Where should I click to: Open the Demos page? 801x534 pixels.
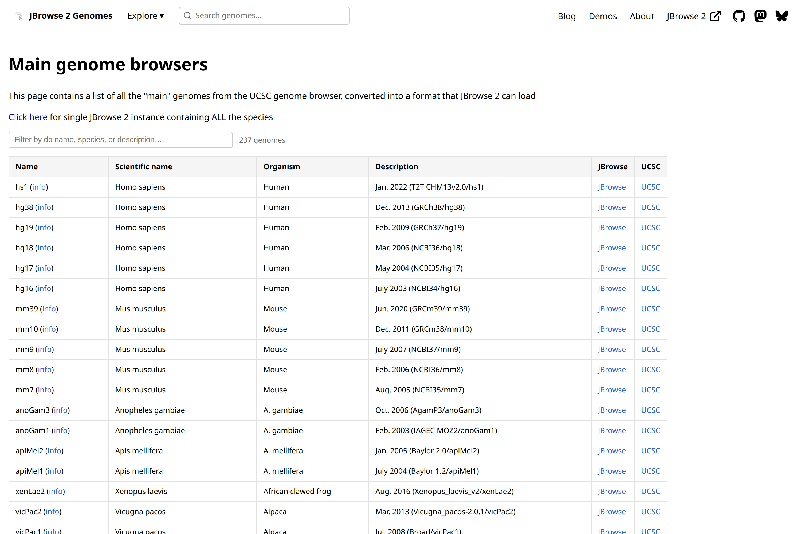603,16
